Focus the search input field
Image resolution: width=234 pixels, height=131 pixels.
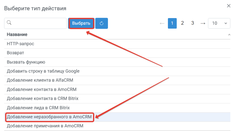(35, 23)
